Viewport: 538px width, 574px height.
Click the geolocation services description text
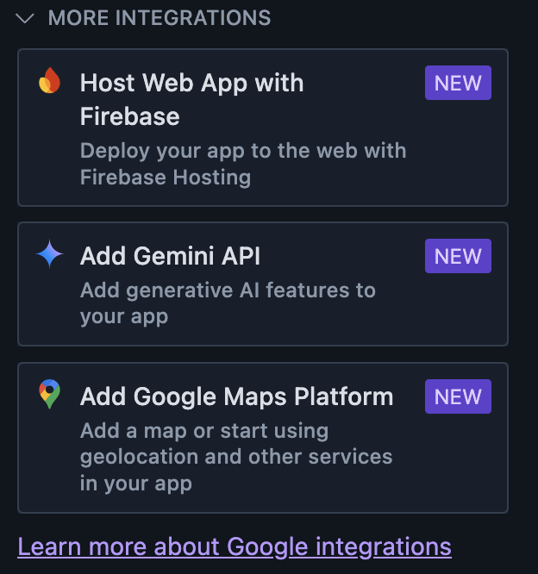[236, 456]
